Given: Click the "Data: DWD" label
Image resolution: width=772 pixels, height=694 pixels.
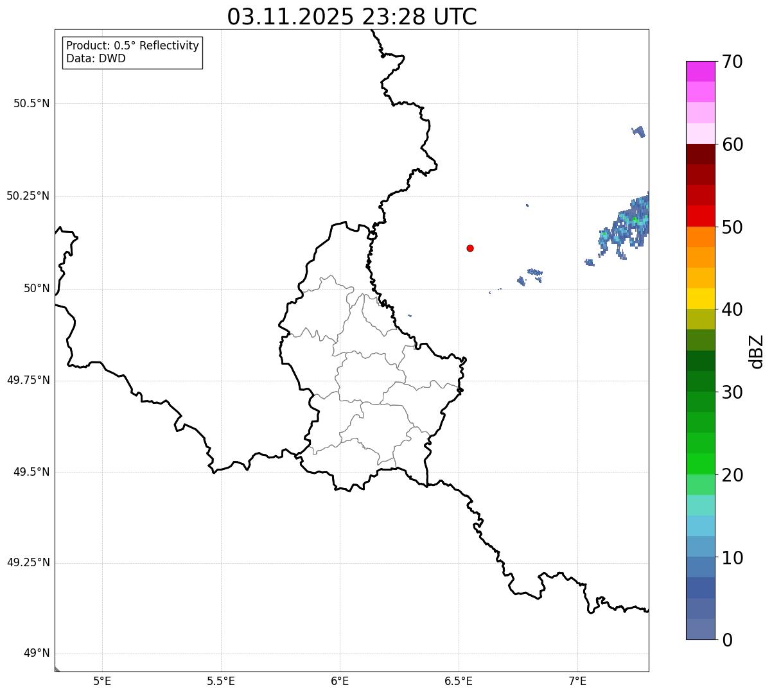Looking at the screenshot, I should click(x=96, y=58).
